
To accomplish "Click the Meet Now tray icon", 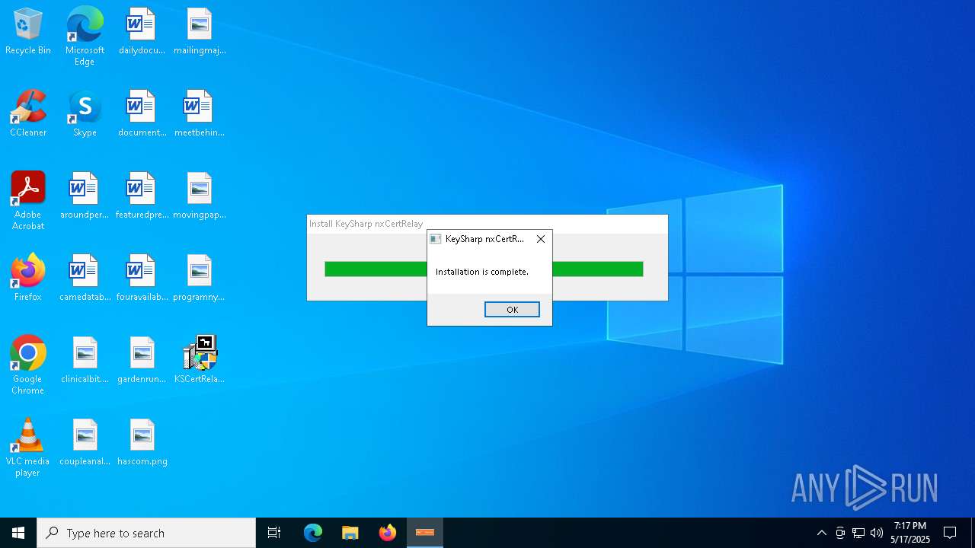I will click(840, 533).
